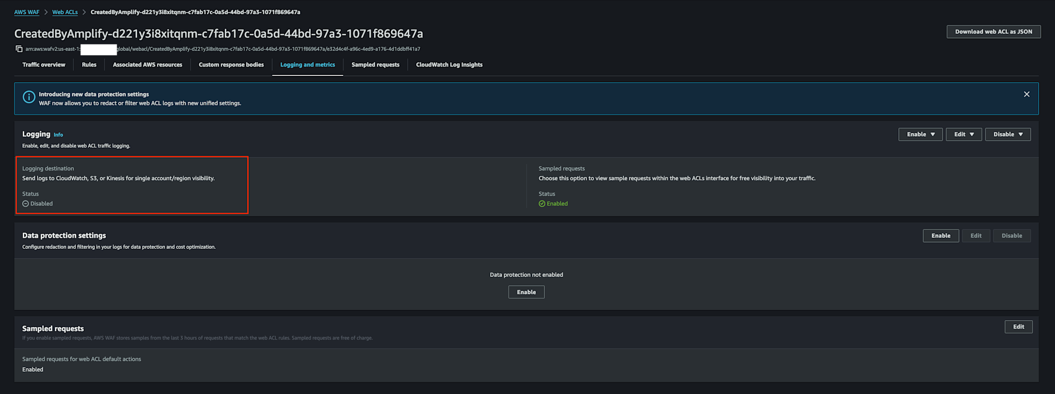Open the Logging Disable dropdown
The image size is (1055, 394).
1008,134
